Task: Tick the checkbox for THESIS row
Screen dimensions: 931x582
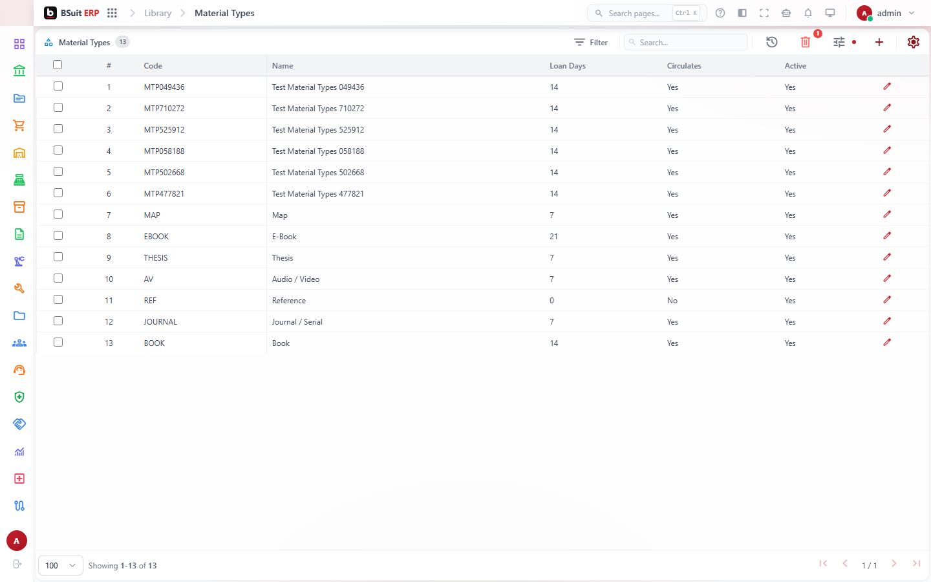Action: (x=58, y=257)
